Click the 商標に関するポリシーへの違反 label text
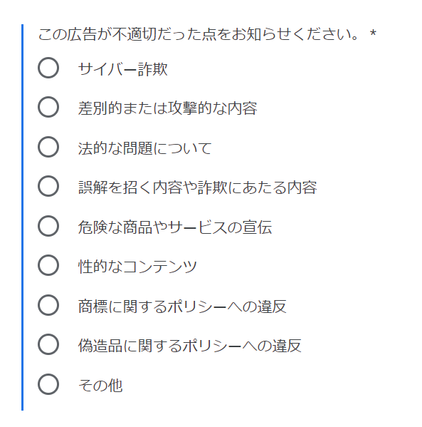 pos(182,307)
